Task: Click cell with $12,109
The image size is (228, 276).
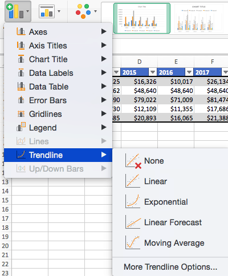Action: pos(139,109)
